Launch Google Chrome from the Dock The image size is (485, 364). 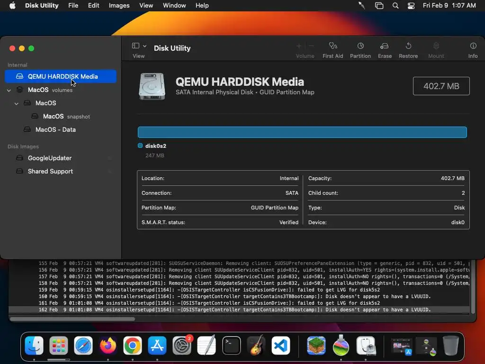(x=133, y=346)
